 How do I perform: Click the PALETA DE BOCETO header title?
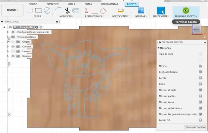tap(172, 42)
